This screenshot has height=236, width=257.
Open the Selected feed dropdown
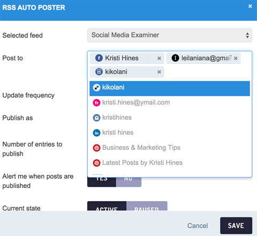pos(170,35)
